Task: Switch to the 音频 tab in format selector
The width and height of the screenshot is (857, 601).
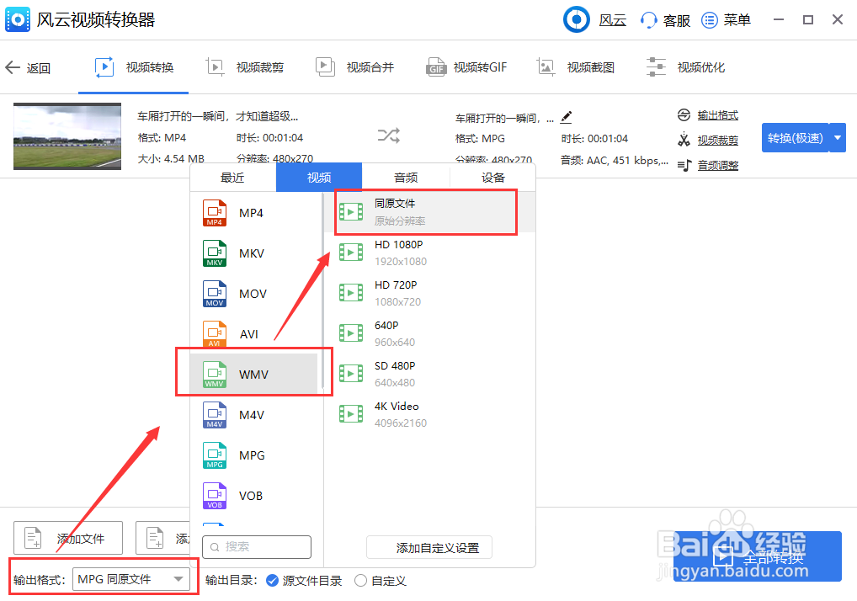Action: coord(405,177)
